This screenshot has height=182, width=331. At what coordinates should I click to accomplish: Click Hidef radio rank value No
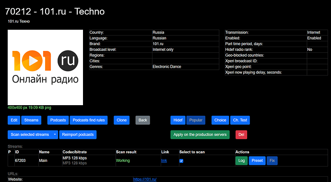pos(310,49)
